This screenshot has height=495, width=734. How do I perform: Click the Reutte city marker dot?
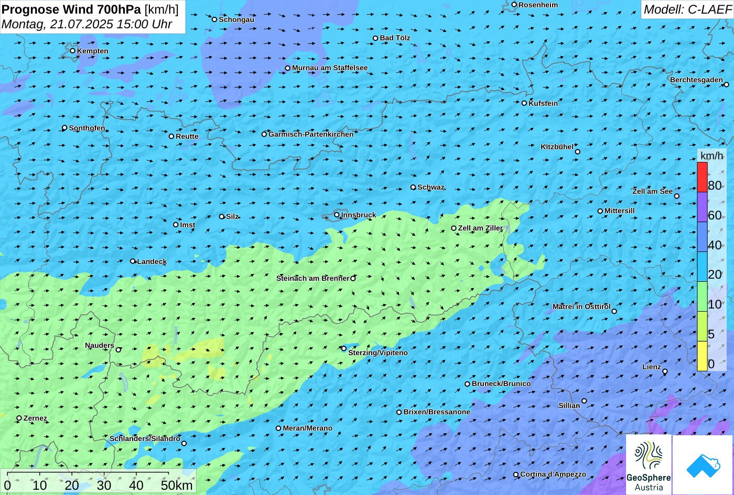pos(171,136)
